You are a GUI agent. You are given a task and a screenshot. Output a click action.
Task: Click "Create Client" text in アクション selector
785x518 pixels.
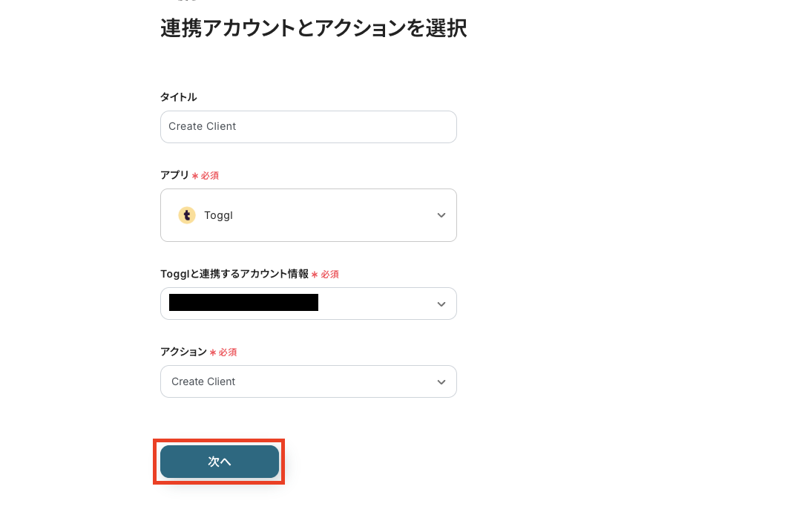coord(203,381)
